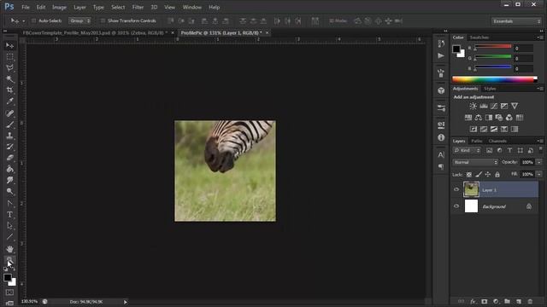Switch to the Swatches tab
Image resolution: width=547 pixels, height=307 pixels.
[479, 38]
